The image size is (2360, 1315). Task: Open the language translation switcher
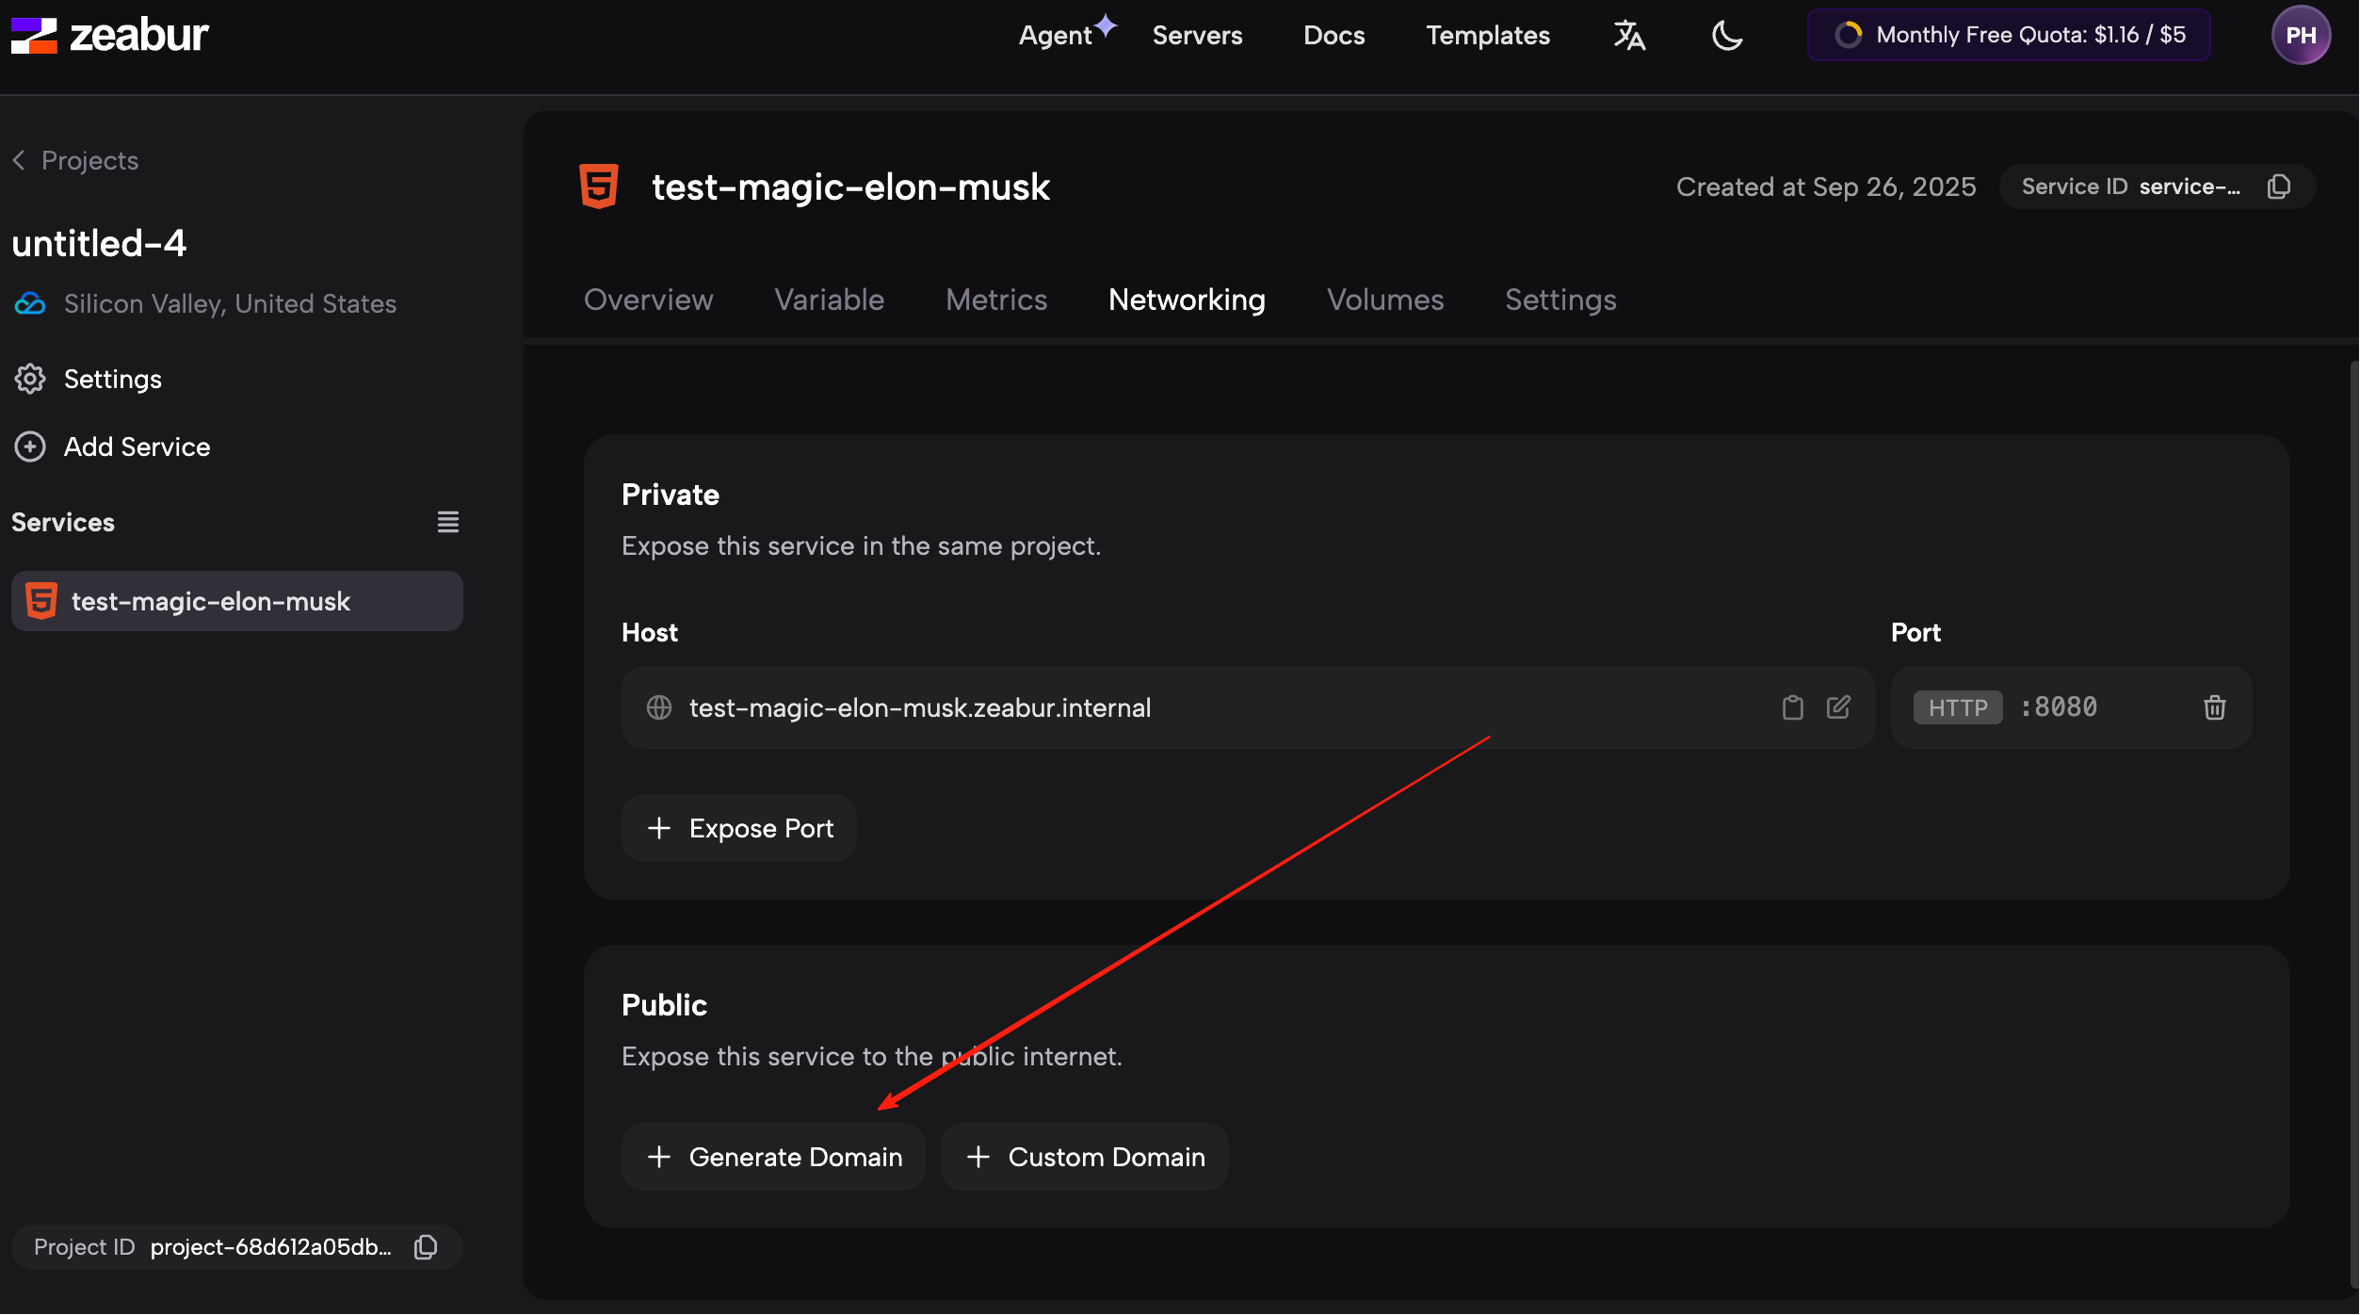(1629, 36)
